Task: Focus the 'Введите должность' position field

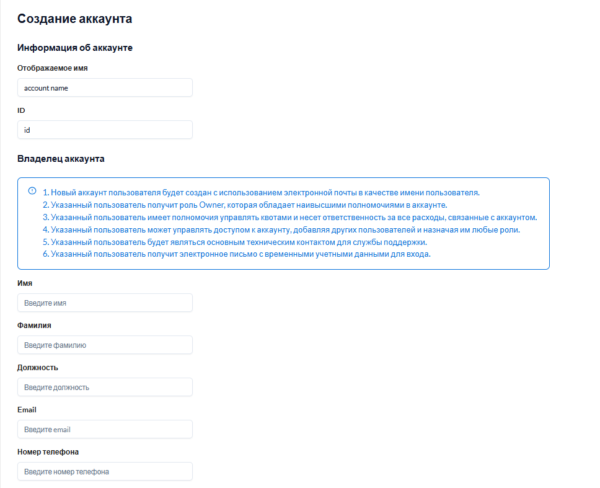Action: [x=105, y=387]
